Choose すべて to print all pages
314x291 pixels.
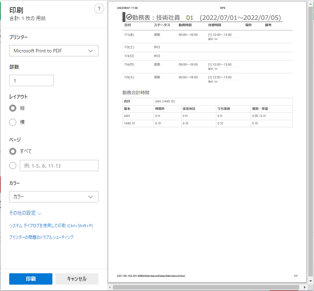point(13,151)
